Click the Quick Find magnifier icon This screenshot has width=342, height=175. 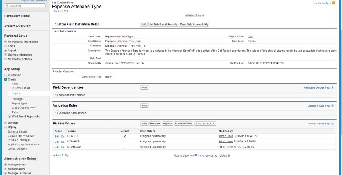(x=7, y=6)
